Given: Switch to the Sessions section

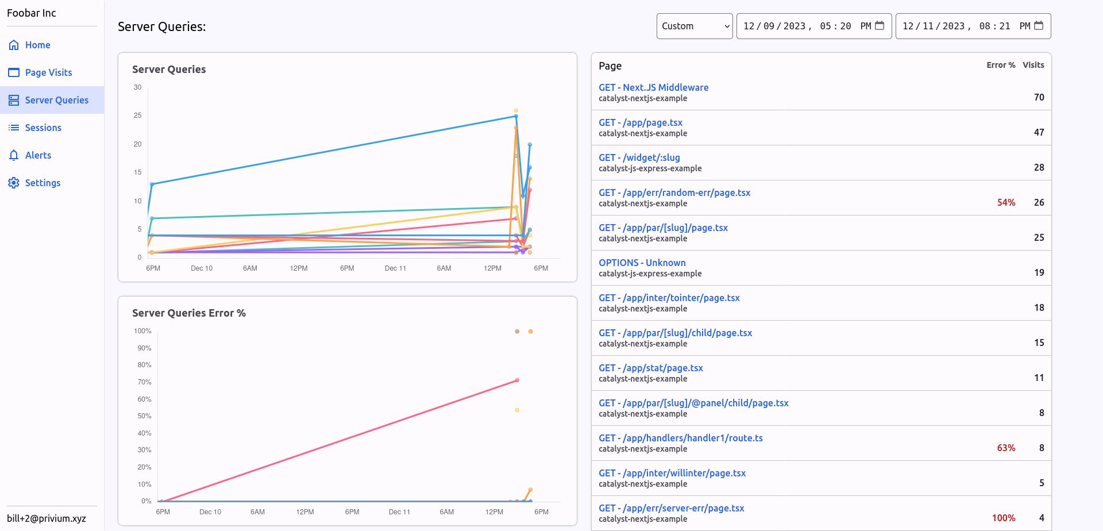Looking at the screenshot, I should 43,127.
